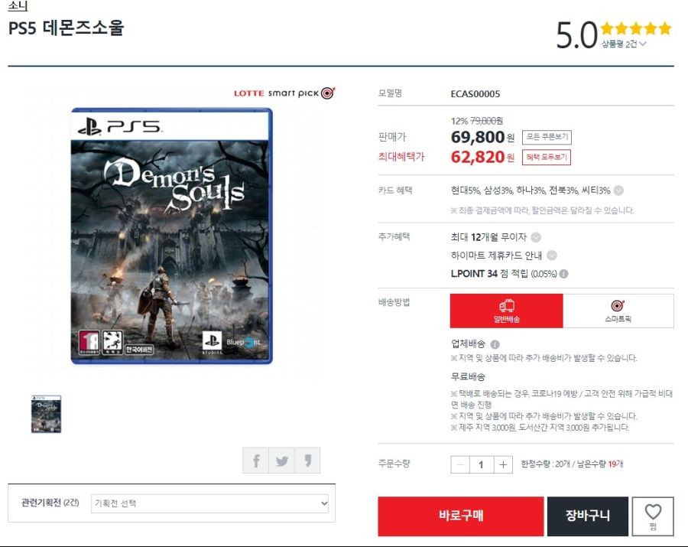This screenshot has width=688, height=547.
Task: Expand 12개월 무이자 installment details
Action: 536,237
